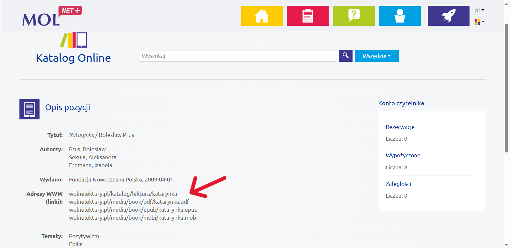Click Liczba: 0 under Rezerwacje
Screen dimensions: 510x248
click(397, 138)
